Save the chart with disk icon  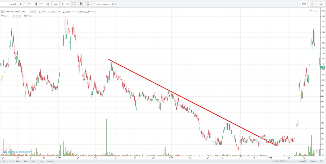tap(81, 4)
